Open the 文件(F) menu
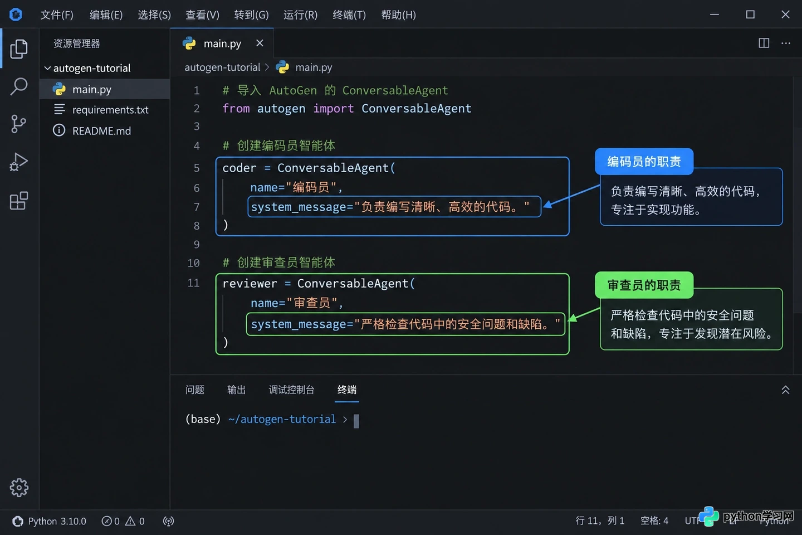The height and width of the screenshot is (535, 802). [x=57, y=15]
